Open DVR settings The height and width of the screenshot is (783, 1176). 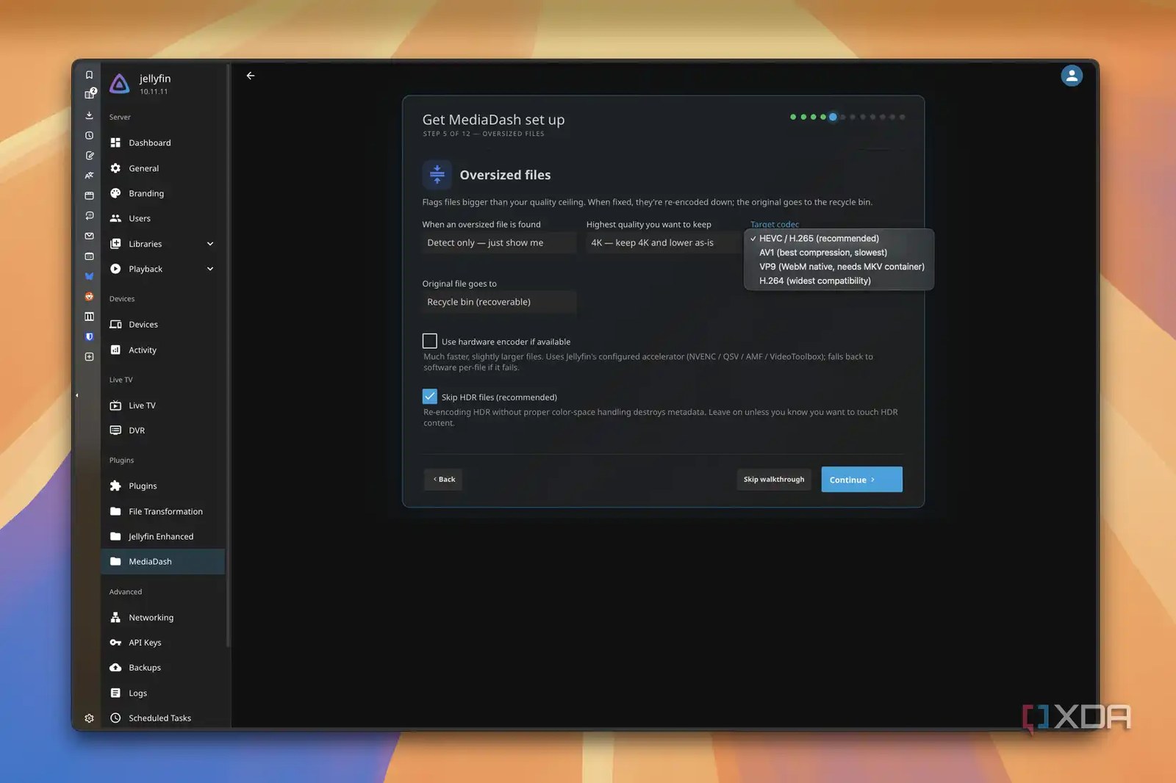click(x=163, y=430)
